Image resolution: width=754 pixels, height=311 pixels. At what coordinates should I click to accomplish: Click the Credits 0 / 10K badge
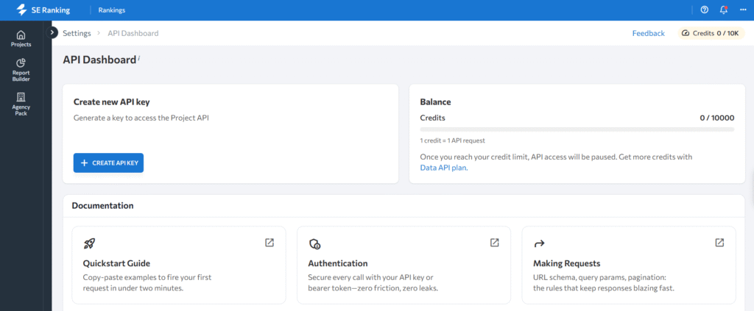pos(710,33)
